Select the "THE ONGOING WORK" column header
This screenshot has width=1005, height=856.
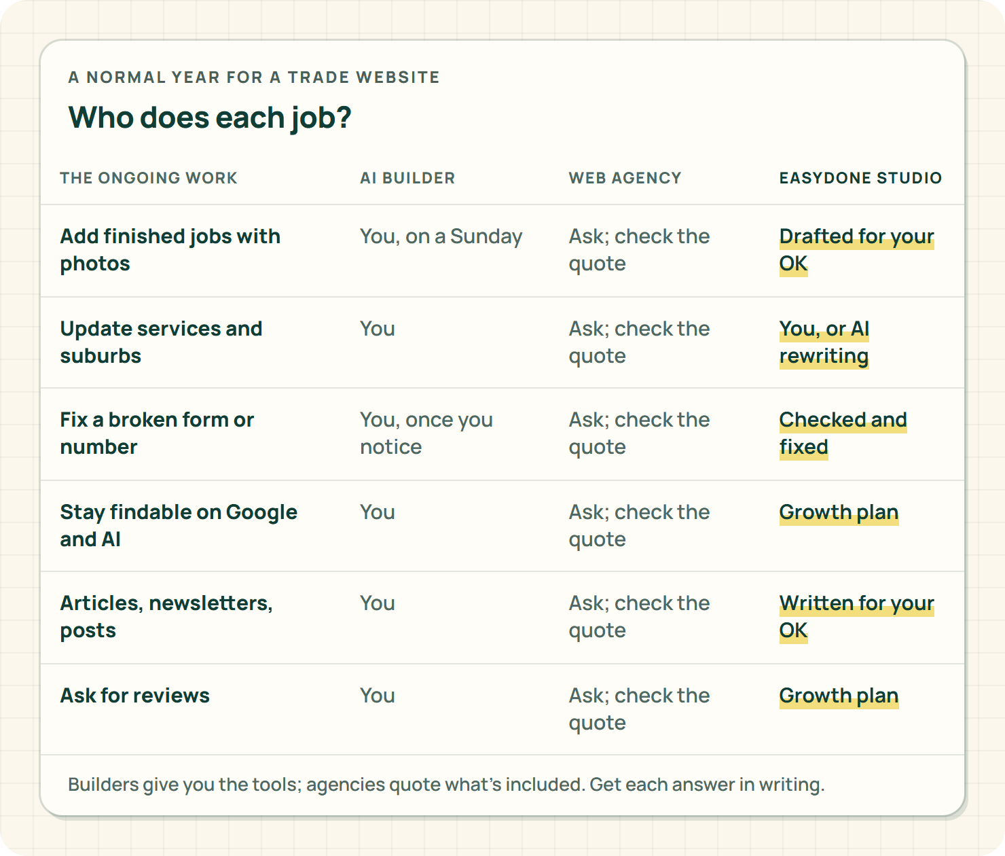(x=149, y=178)
